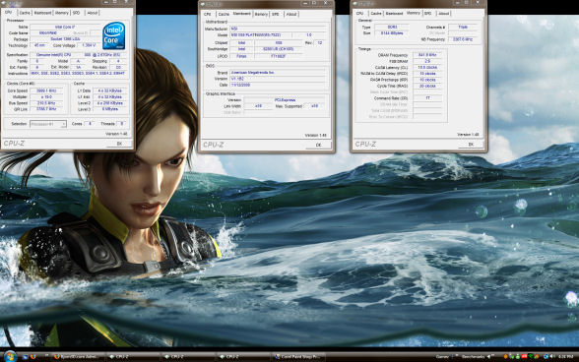
Task: Click OK in the right Memory CPU-Z window
Action: (471, 145)
